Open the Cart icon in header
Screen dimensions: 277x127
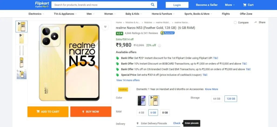click(245, 5)
